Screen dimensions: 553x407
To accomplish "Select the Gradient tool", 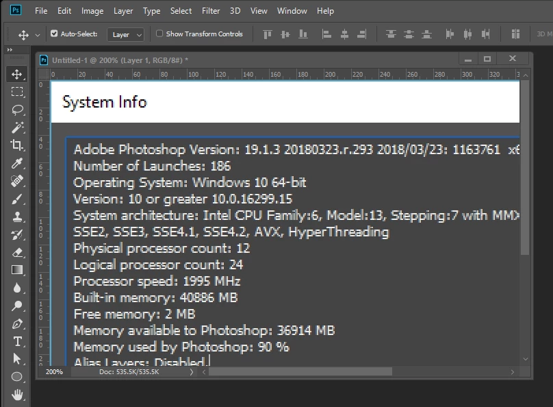I will point(16,270).
